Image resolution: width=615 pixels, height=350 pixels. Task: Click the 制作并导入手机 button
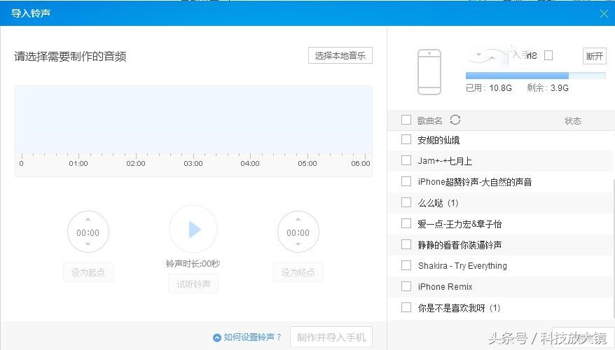click(x=331, y=337)
